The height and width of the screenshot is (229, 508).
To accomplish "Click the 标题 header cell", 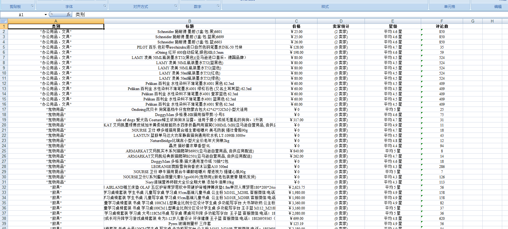I will pyautogui.click(x=190, y=26).
